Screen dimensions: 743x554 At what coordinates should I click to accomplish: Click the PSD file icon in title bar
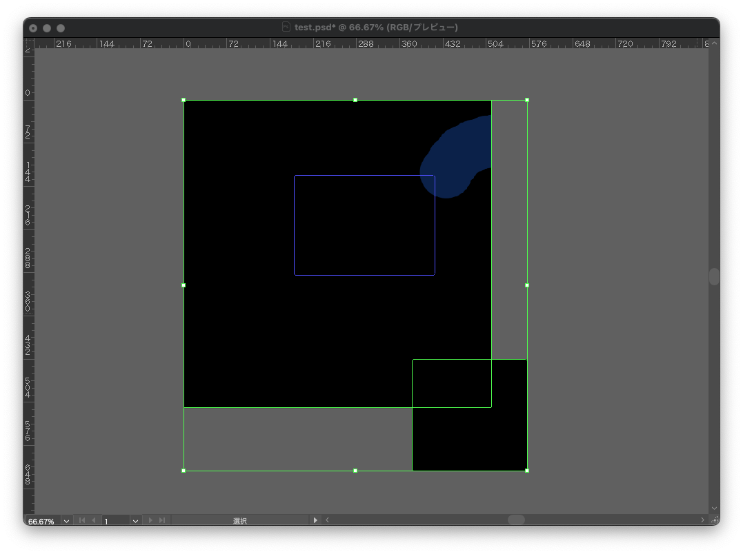[x=286, y=27]
